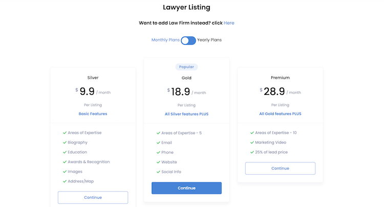Open 'All Silver features PLUS' link
Viewport: 384px width, 207px height.
(x=186, y=114)
